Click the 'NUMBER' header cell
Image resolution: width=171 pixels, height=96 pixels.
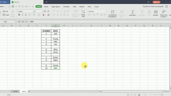(46, 31)
